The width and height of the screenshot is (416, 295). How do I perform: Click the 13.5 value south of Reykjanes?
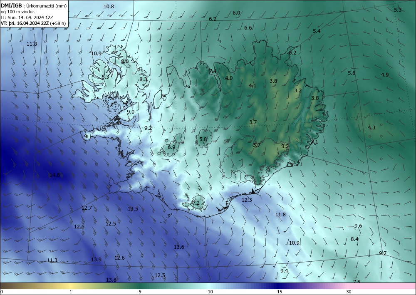[x=133, y=208]
